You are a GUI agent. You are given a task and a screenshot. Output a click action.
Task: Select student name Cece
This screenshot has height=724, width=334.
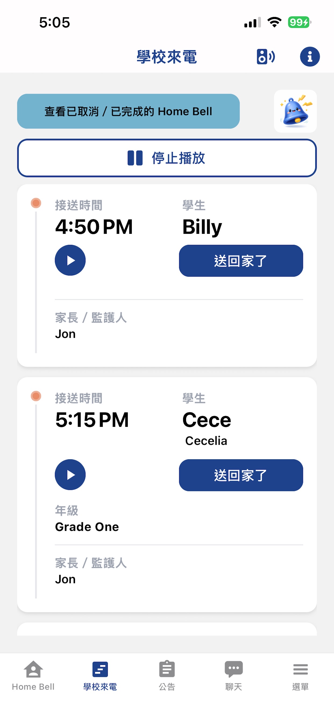tap(207, 420)
